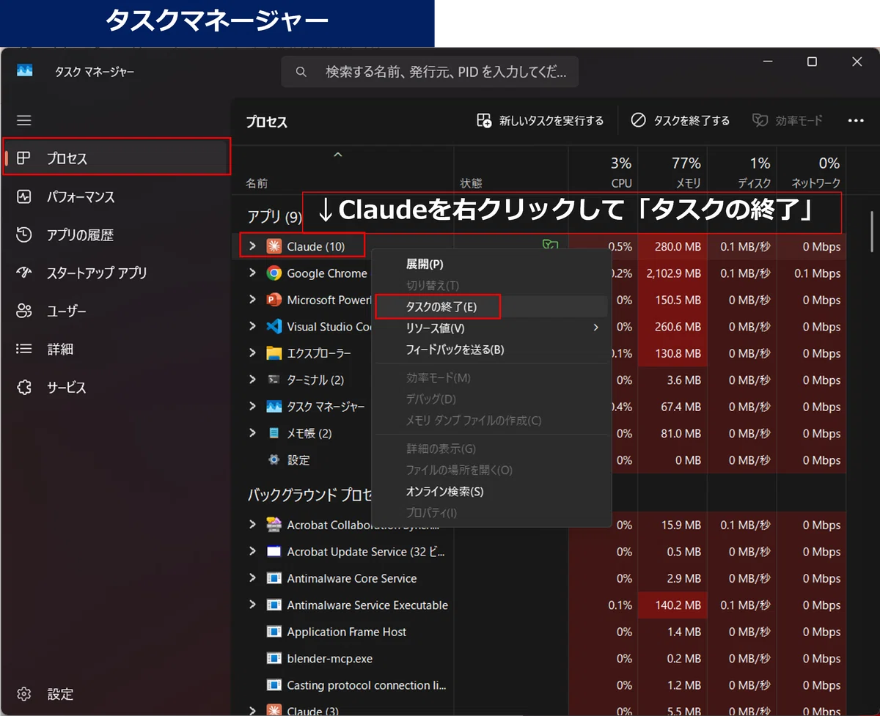This screenshot has width=880, height=716.
Task: Click the 設定 gear icon in Apps list
Action: click(274, 460)
